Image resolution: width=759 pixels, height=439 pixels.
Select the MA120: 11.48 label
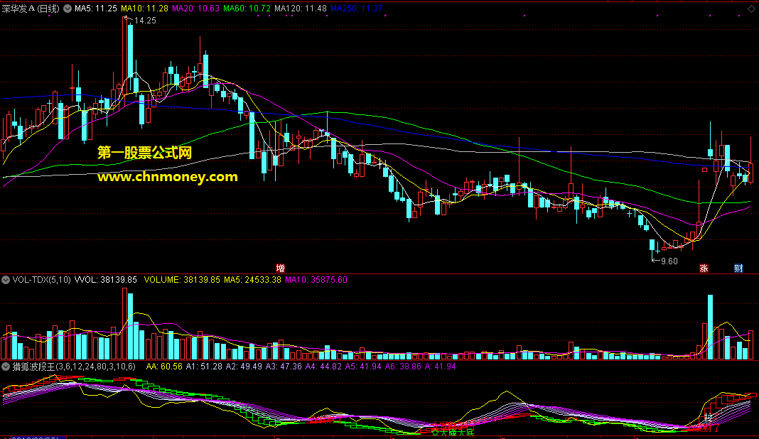coord(301,9)
